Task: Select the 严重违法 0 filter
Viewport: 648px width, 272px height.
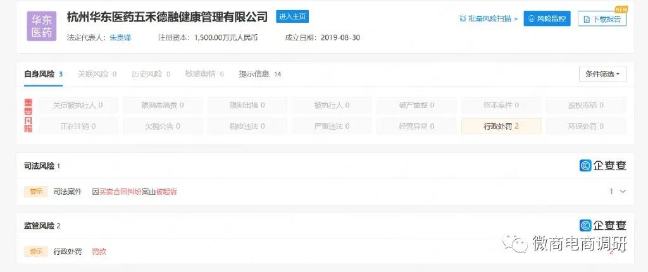Action: (x=332, y=126)
